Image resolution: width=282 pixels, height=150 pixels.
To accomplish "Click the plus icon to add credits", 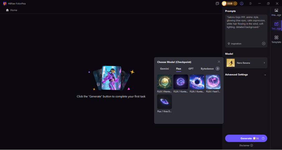I will click(235, 3).
